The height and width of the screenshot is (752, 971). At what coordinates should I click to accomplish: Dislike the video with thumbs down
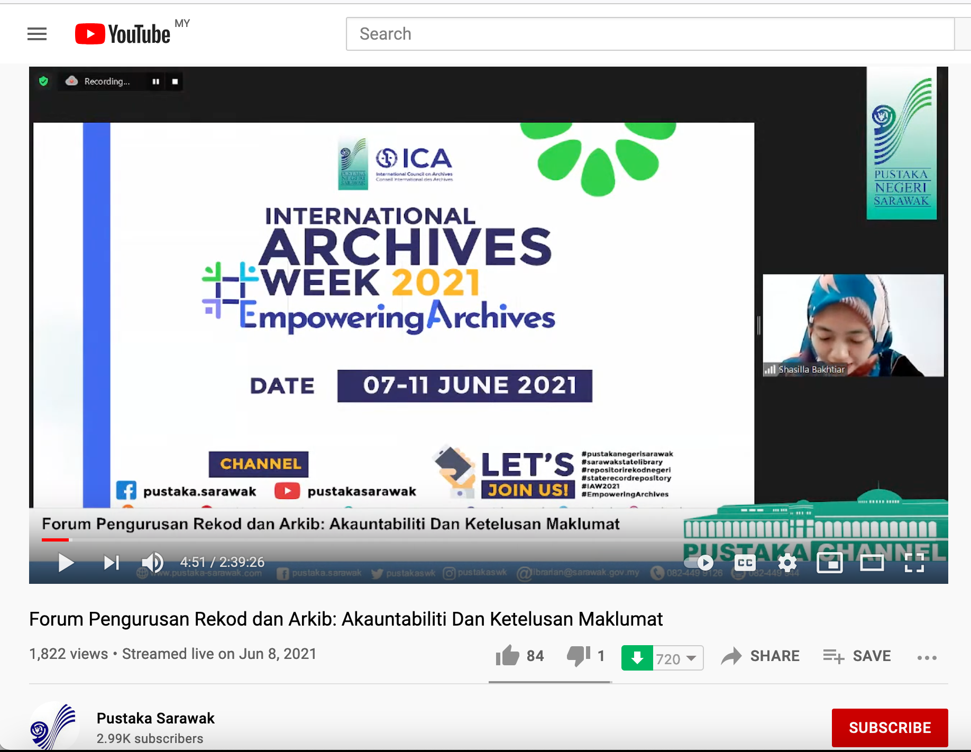(585, 656)
